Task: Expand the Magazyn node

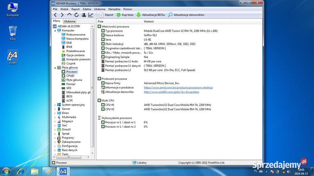Action: 55,121
